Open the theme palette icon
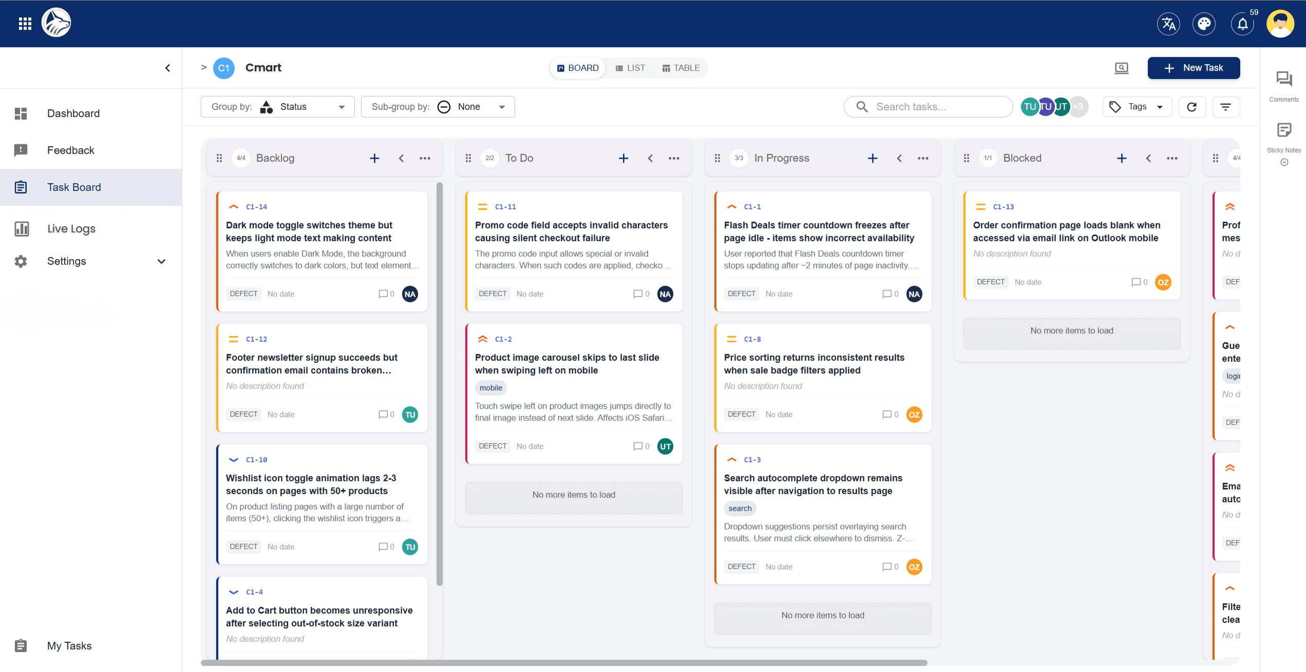Image resolution: width=1306 pixels, height=672 pixels. [x=1204, y=24]
